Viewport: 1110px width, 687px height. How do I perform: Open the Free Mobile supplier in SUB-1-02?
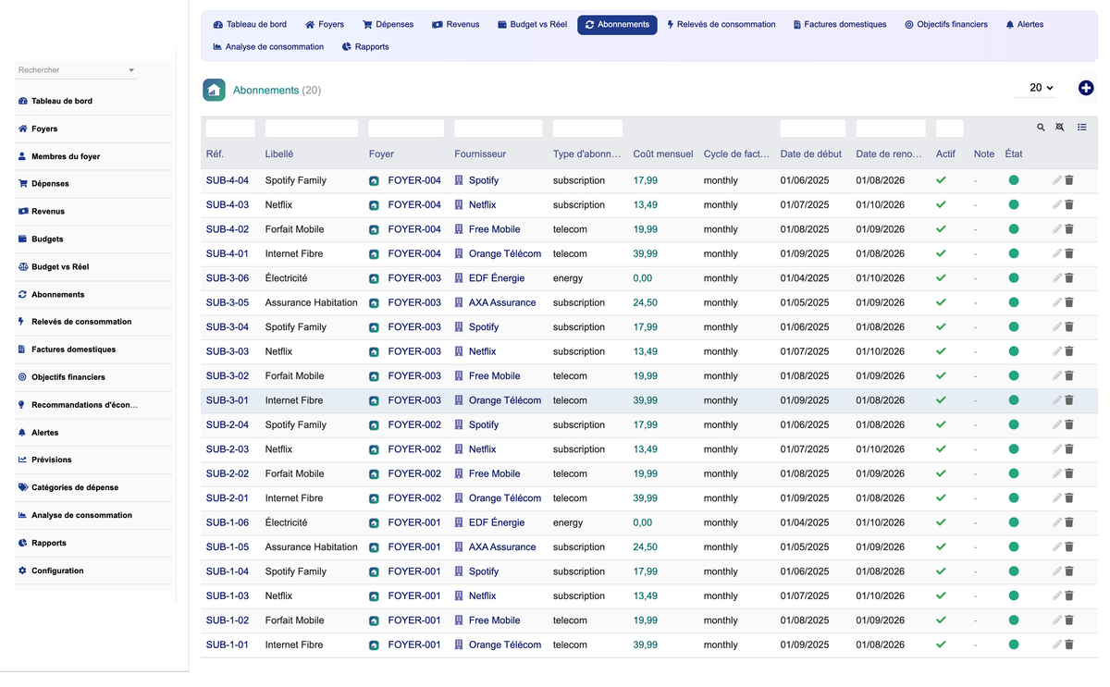tap(495, 620)
